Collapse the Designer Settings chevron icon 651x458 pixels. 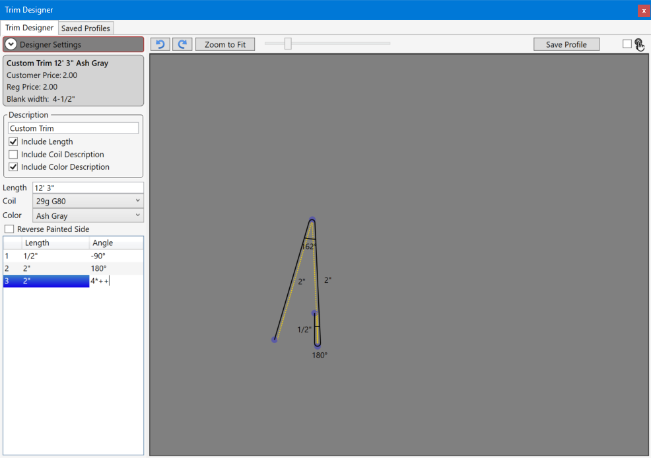coord(11,44)
